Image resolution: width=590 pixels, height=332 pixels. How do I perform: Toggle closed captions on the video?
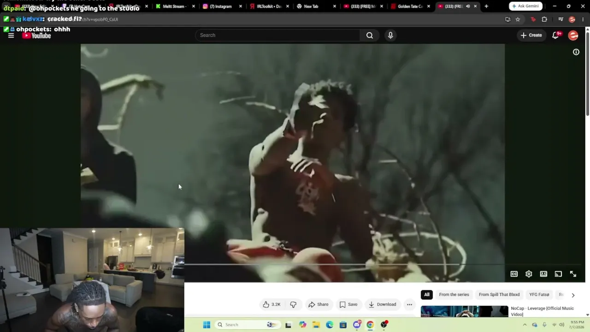point(514,274)
